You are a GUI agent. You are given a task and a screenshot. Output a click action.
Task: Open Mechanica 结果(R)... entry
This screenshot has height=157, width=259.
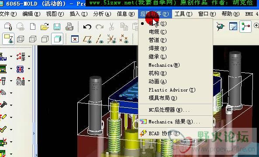point(176,122)
